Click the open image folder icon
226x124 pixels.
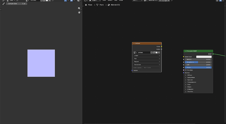pos(156,53)
